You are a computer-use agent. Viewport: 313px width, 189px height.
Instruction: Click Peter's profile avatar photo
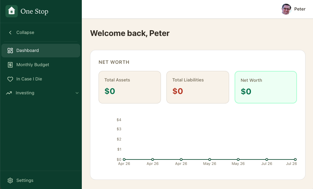tap(286, 9)
